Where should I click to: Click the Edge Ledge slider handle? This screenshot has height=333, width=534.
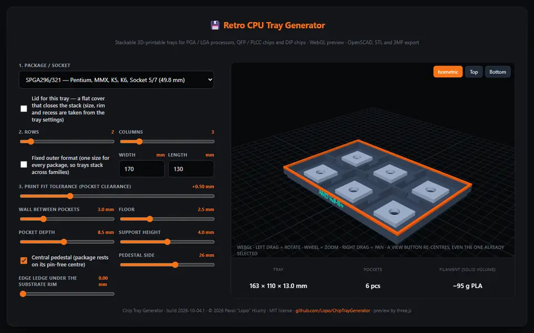(x=23, y=294)
